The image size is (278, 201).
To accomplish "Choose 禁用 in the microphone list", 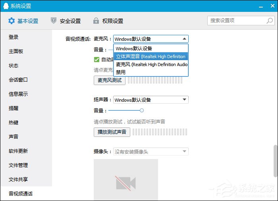I will point(151,72).
